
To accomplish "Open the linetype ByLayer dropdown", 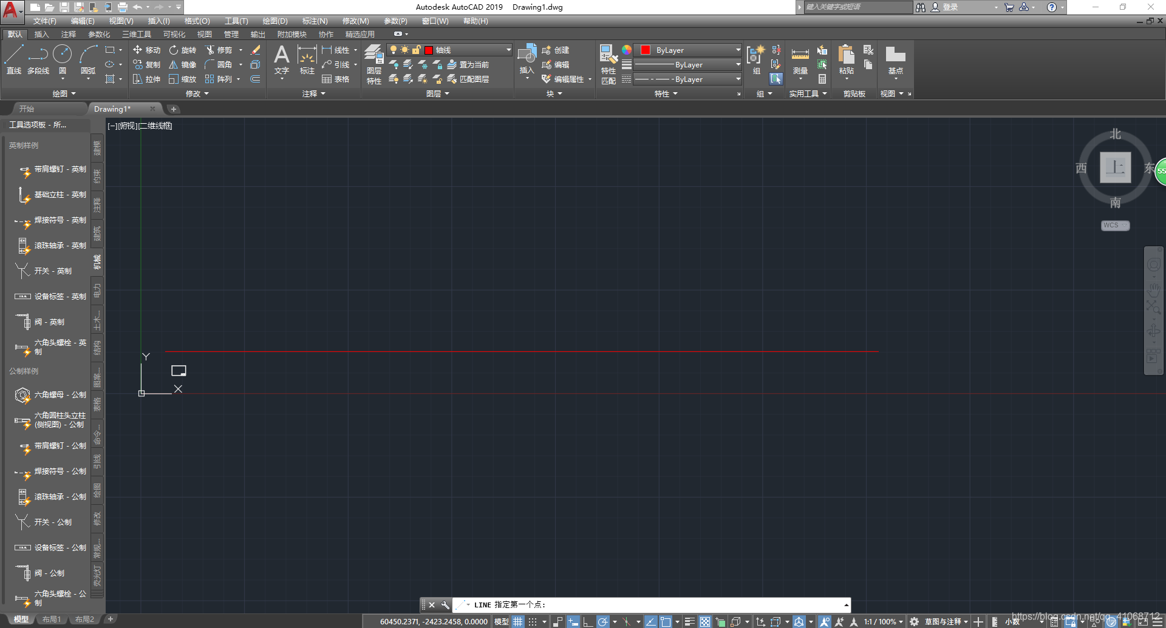I will 688,79.
